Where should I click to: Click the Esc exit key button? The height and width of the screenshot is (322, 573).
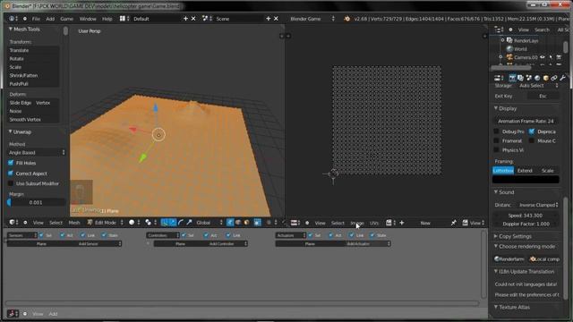[543, 96]
